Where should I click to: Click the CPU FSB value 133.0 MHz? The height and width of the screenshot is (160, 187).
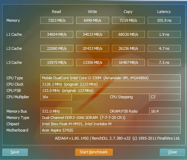coord(111,91)
